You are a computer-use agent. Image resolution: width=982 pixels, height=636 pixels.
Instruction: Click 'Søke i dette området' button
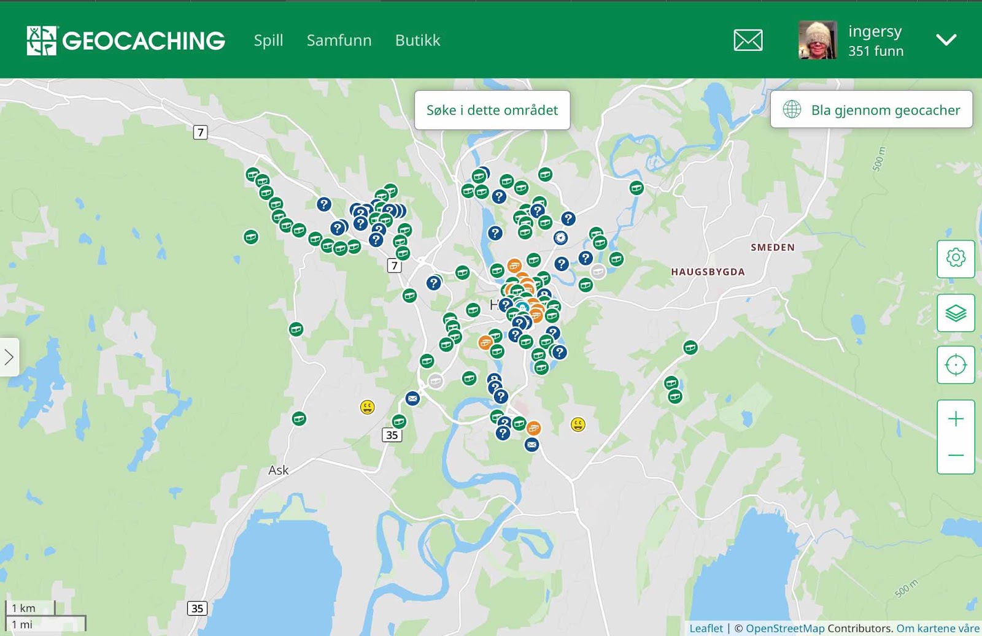point(492,110)
